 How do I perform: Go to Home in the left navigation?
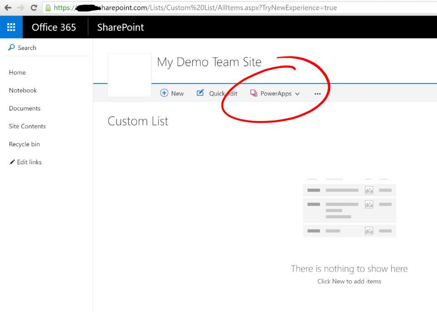[17, 73]
